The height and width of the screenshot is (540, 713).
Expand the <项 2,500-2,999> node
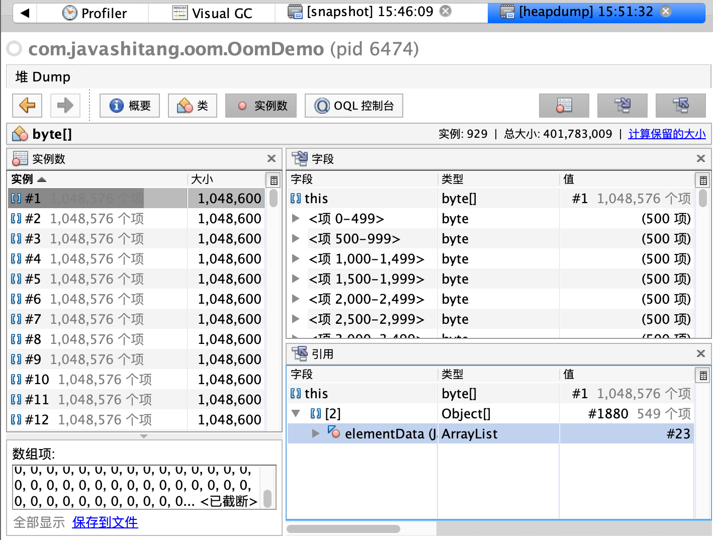(x=296, y=319)
